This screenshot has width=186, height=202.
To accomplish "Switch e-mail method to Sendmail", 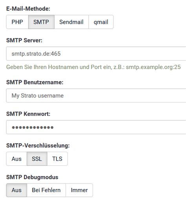I will pyautogui.click(x=71, y=22).
